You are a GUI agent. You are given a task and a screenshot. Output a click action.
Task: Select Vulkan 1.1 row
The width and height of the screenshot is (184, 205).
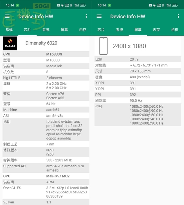click(x=46, y=202)
